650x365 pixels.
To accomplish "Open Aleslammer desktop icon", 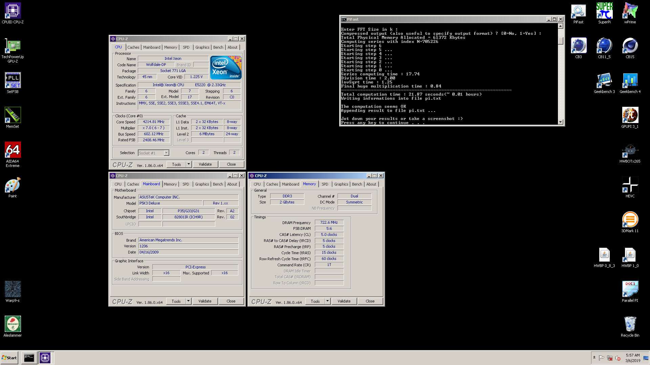I will coord(13,326).
